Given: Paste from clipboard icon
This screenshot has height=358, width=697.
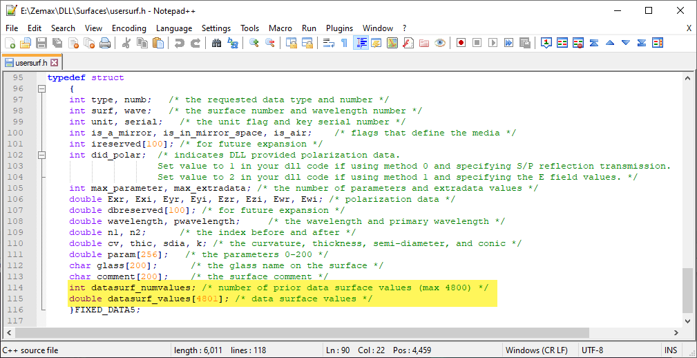Looking at the screenshot, I should click(x=158, y=43).
